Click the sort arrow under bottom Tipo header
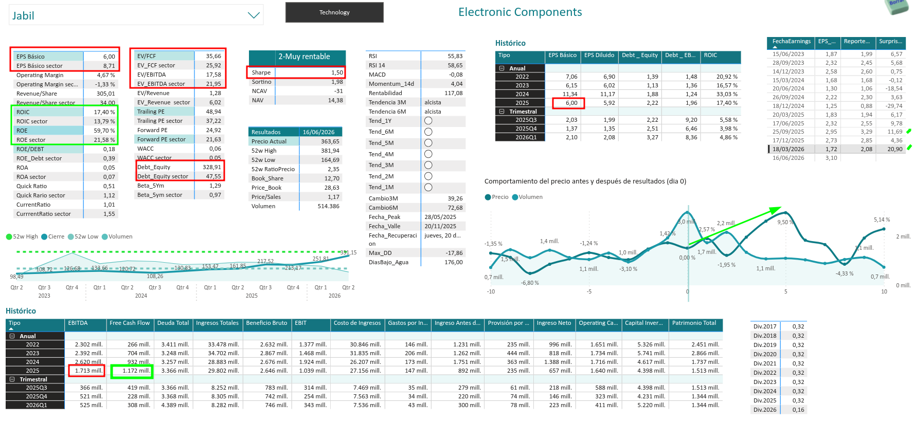Viewport: 914px width, 421px height. pyautogui.click(x=11, y=328)
